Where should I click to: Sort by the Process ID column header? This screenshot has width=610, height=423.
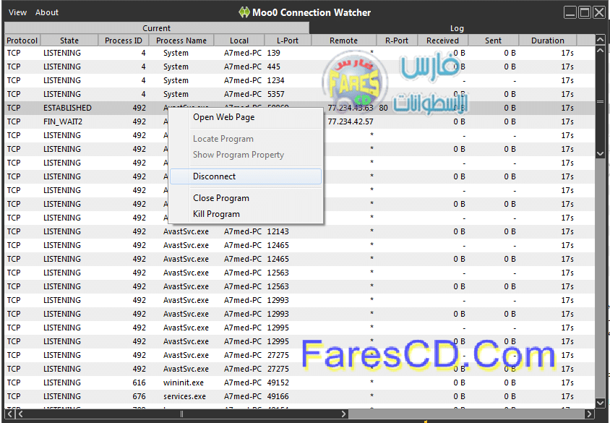click(x=124, y=40)
